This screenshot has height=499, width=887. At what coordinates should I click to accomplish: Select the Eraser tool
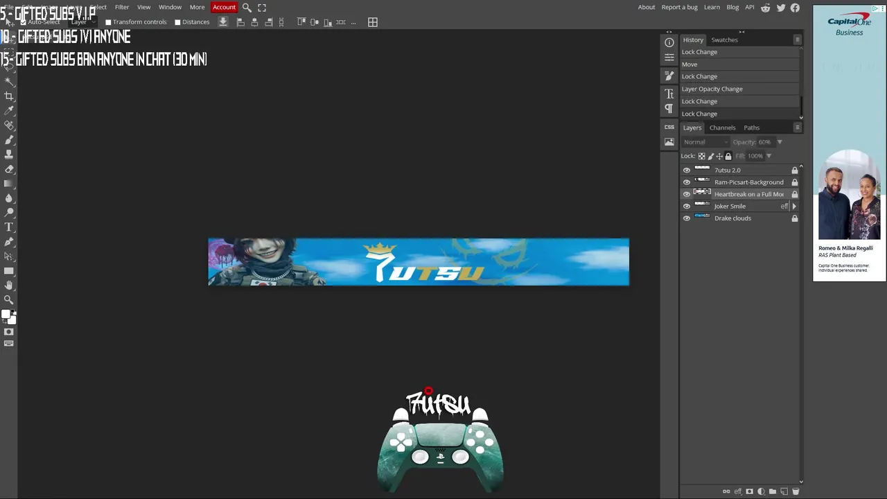(x=9, y=169)
